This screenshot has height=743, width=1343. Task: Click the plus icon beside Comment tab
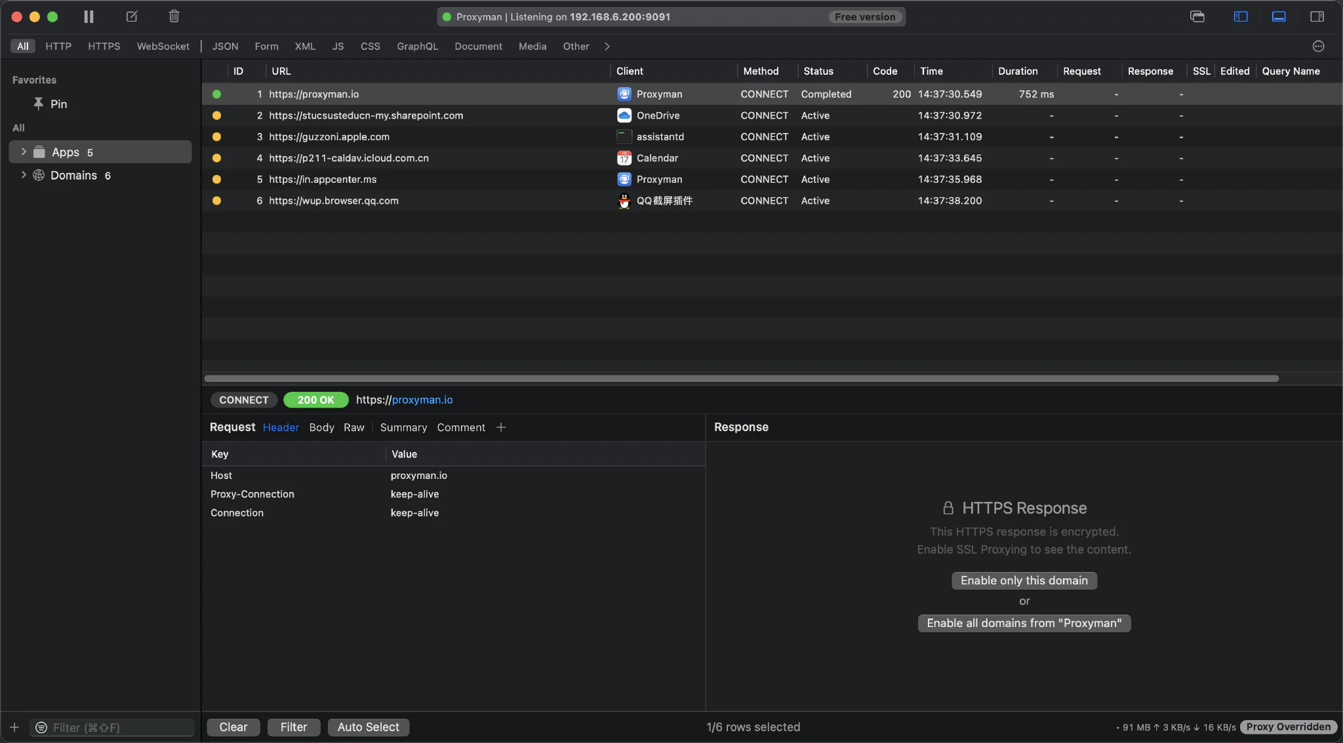tap(501, 427)
